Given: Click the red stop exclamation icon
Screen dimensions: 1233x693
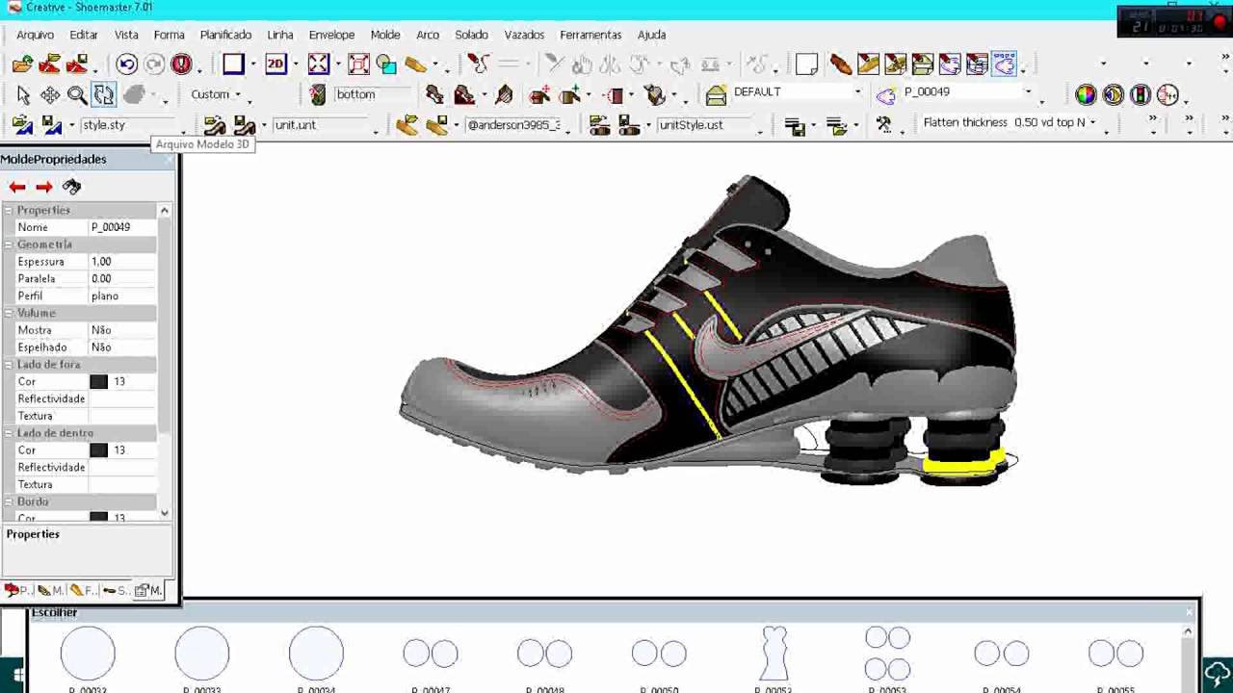Looking at the screenshot, I should click(181, 64).
